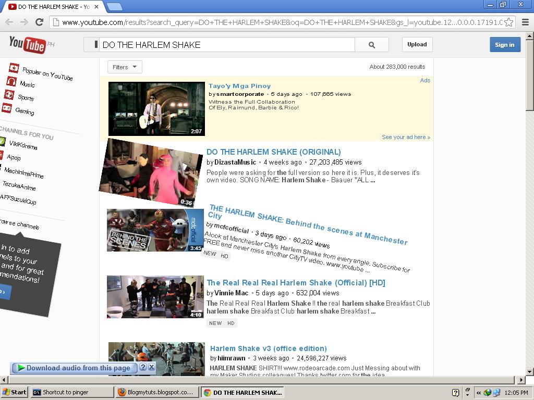Open the Apop channel in sidebar
Image resolution: width=534 pixels, height=400 pixels.
14,157
